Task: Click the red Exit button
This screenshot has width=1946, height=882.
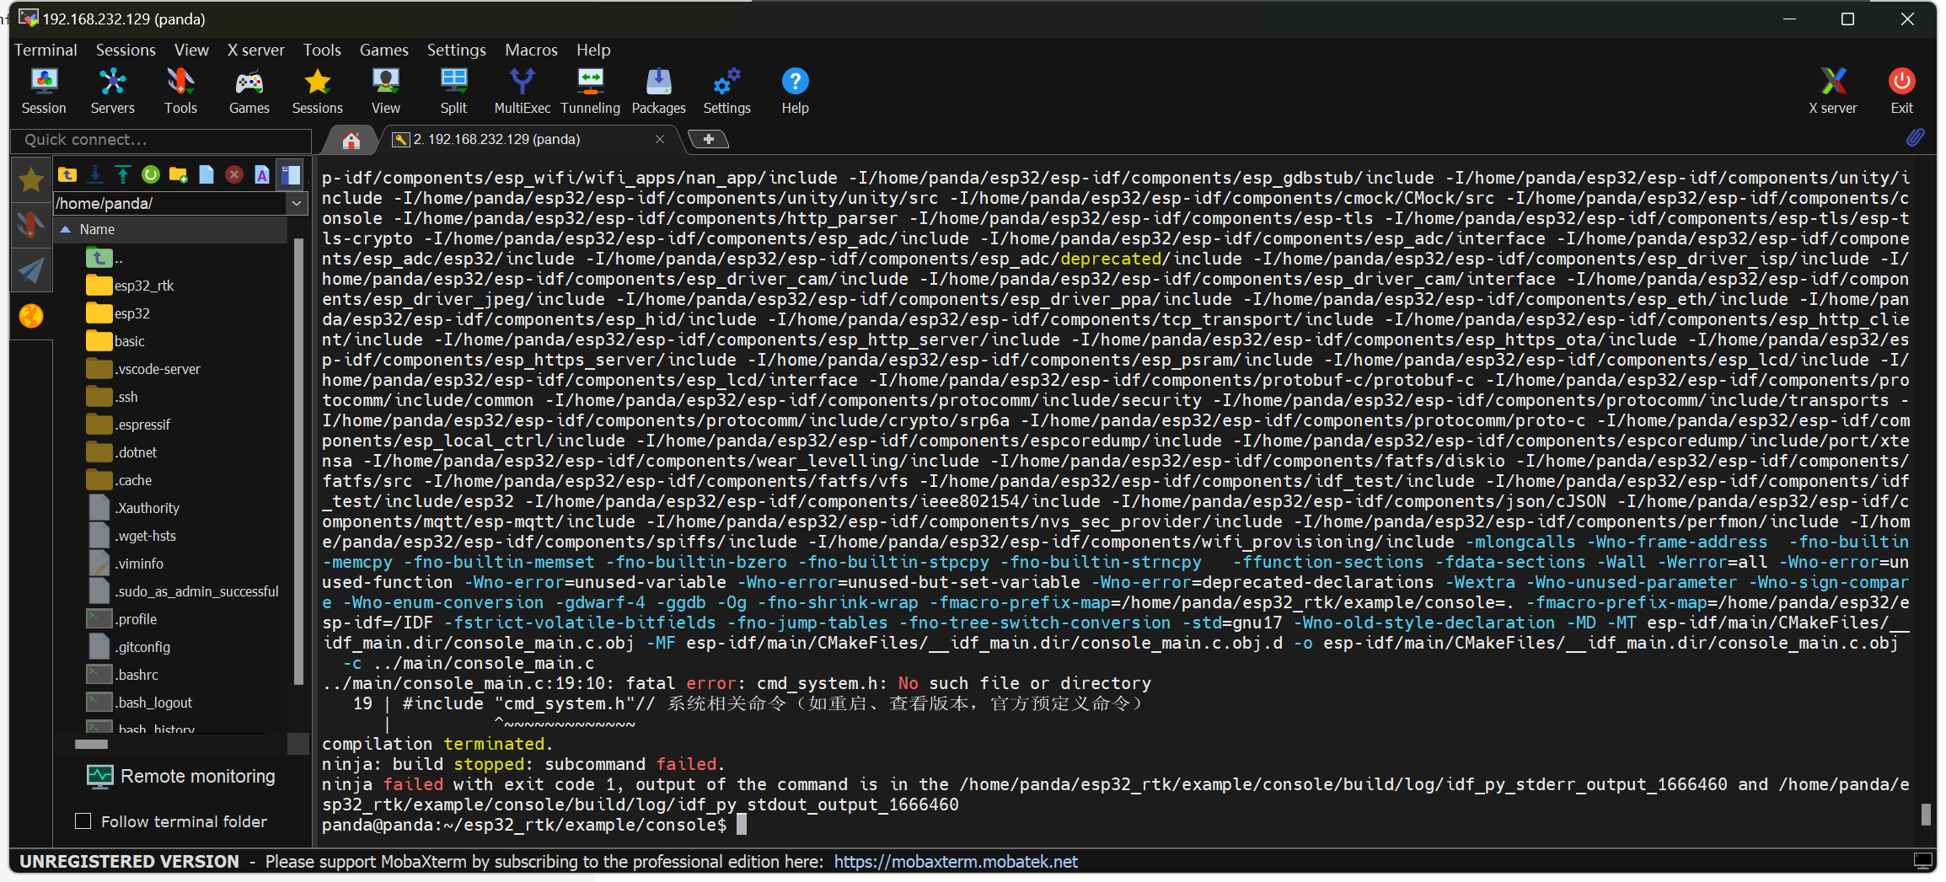Action: click(1901, 91)
